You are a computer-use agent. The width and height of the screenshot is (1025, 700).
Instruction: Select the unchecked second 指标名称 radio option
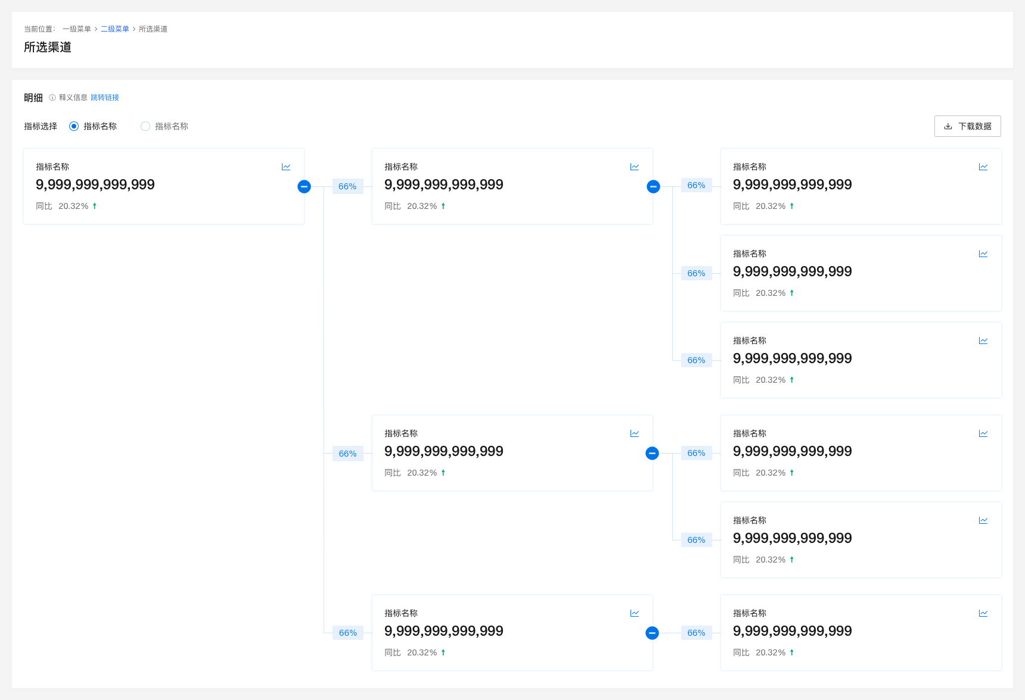pyautogui.click(x=145, y=126)
